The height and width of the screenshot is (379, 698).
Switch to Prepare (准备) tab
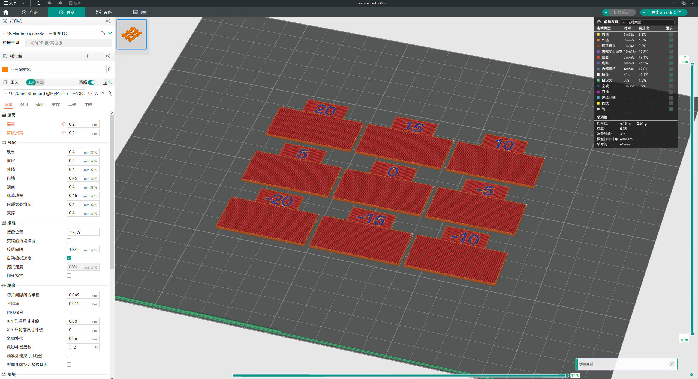pyautogui.click(x=30, y=12)
